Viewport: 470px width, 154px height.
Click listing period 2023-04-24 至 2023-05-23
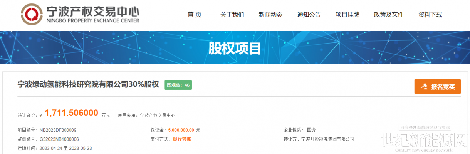point(65,148)
